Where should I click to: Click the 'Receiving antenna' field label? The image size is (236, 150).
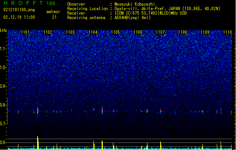point(86,18)
